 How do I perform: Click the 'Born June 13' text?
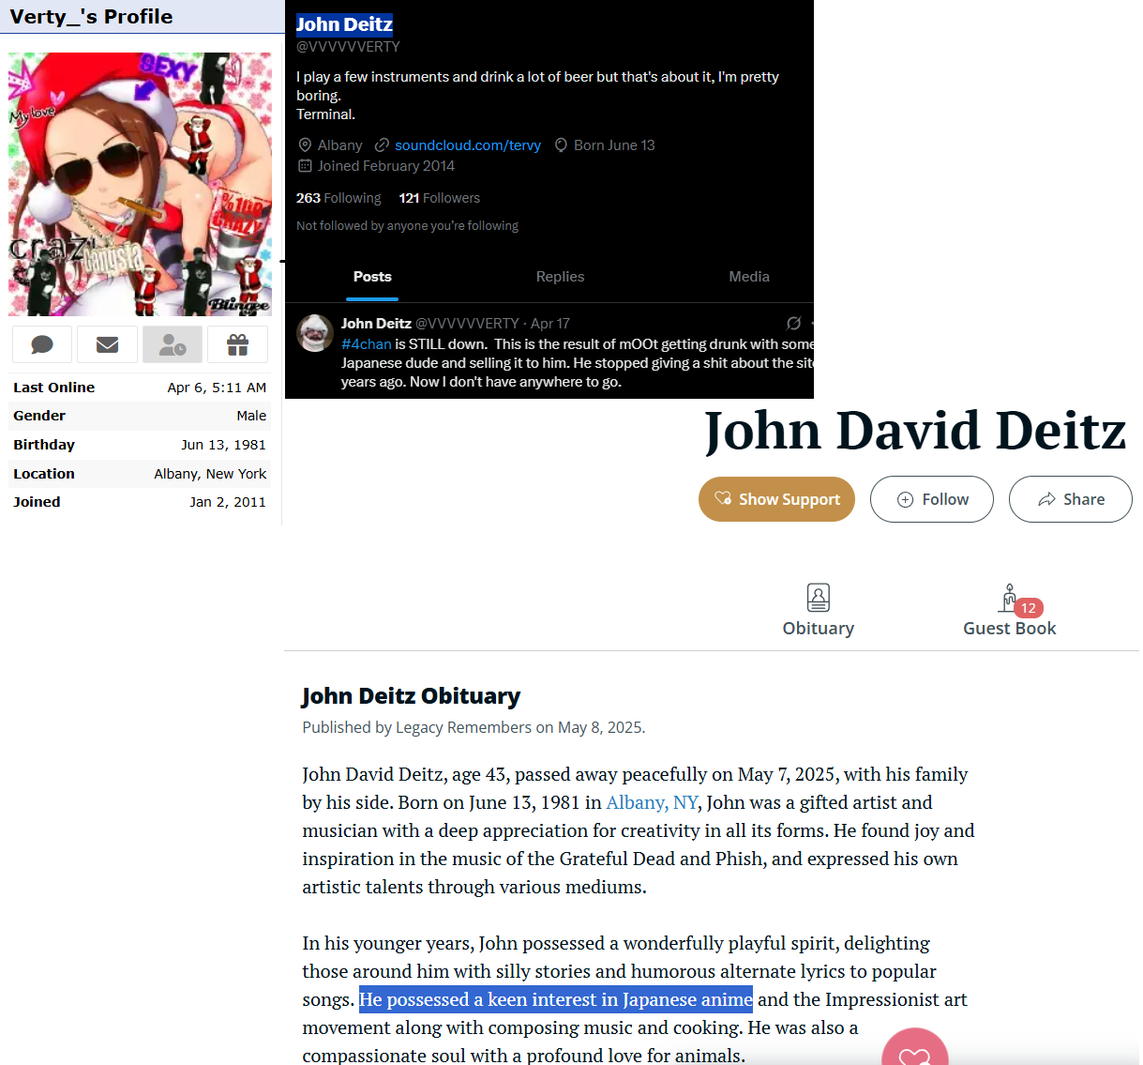coord(614,145)
